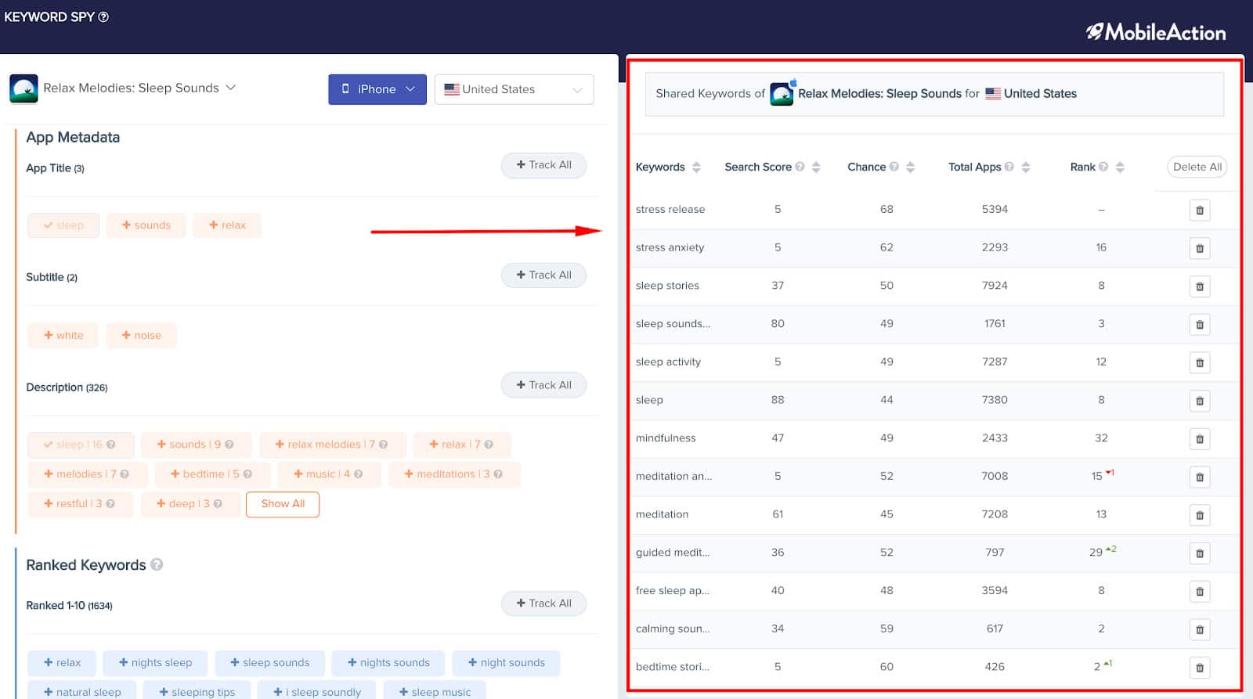Image resolution: width=1253 pixels, height=699 pixels.
Task: Toggle tracked 'sleep | 16' description keyword
Action: pos(81,445)
